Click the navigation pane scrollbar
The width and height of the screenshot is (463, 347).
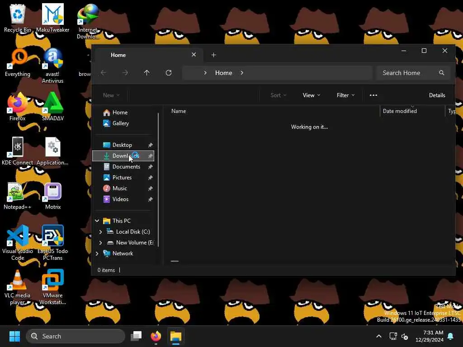158,179
